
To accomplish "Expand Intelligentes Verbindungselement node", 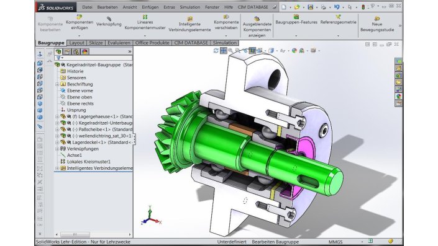I will coord(57,169).
